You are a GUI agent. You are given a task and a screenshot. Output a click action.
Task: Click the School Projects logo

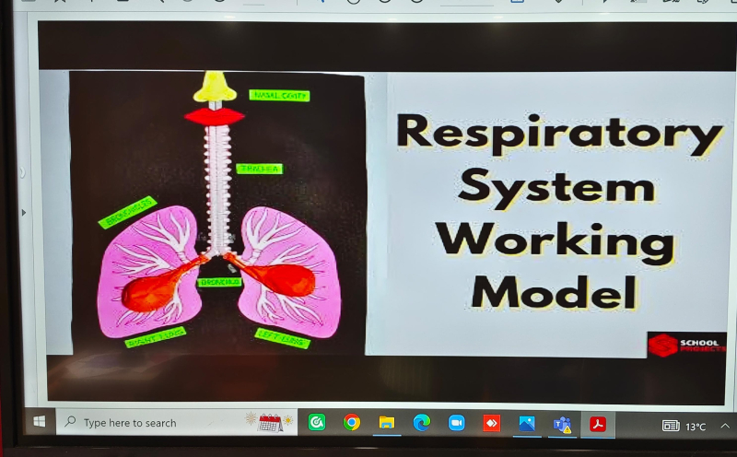pos(686,346)
